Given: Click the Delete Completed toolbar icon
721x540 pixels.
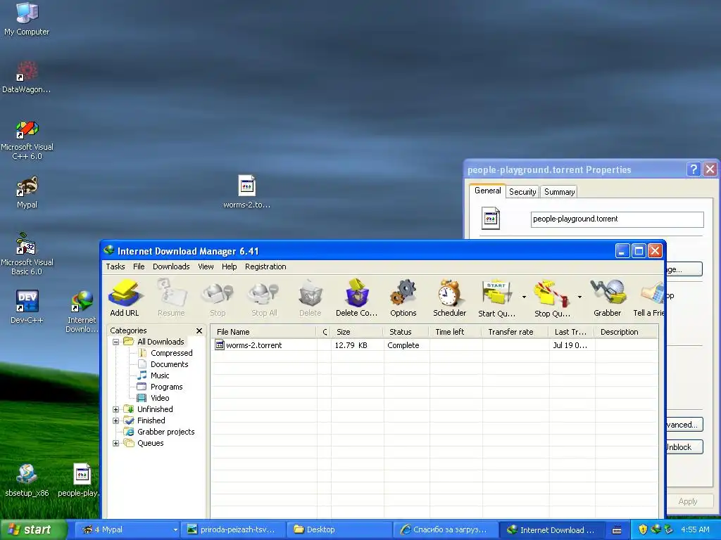Looking at the screenshot, I should [x=356, y=297].
